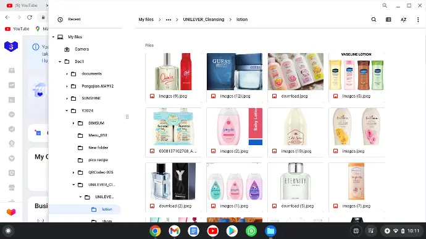Expand the documents folder
Screen dimensions: 426x239
pyautogui.click(x=67, y=74)
